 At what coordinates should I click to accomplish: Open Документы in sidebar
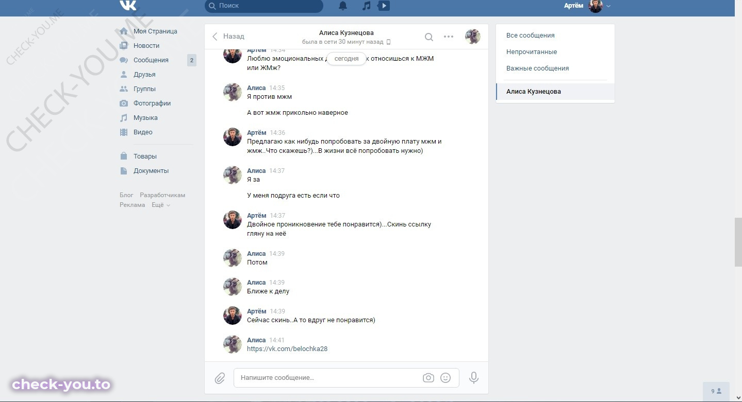click(x=151, y=171)
